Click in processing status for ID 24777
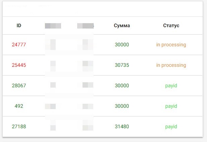This screenshot has height=142, width=207. [x=171, y=45]
